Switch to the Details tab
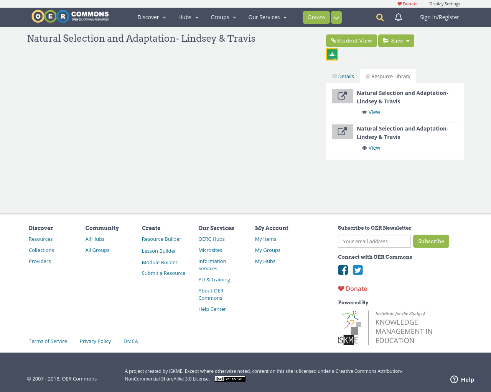The width and height of the screenshot is (491, 392). (343, 76)
